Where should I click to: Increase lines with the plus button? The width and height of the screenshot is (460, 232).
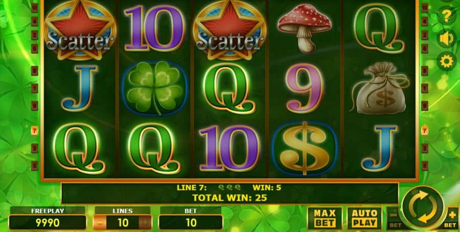click(145, 223)
